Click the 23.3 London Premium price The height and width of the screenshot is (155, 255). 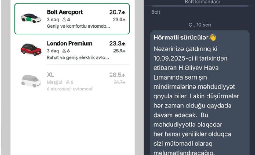[x=117, y=44]
